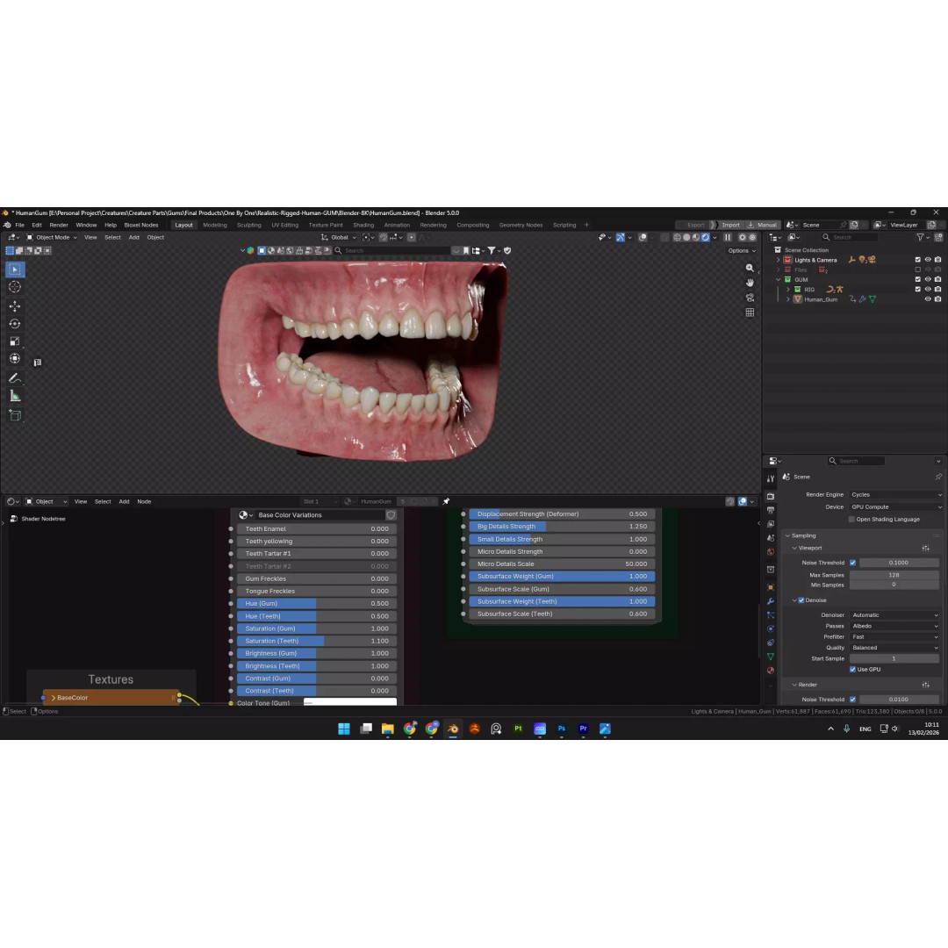
Task: Switch to the Sculpting workspace tab
Action: (x=249, y=225)
